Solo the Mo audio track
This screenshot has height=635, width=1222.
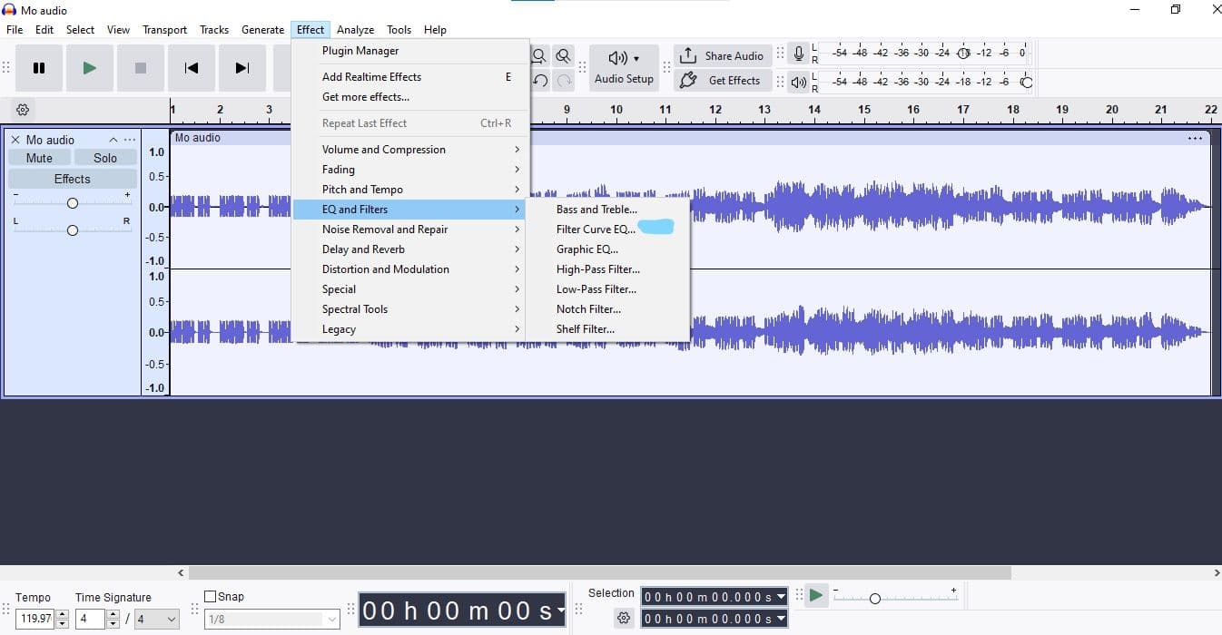[105, 158]
